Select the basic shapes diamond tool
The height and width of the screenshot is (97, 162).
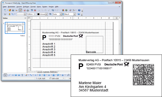click(x=40, y=75)
